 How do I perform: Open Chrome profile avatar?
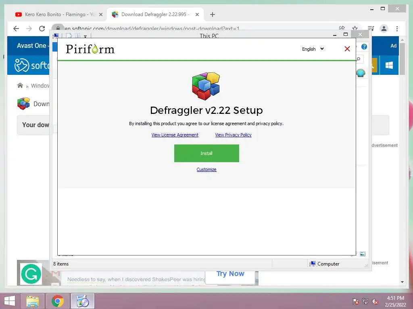point(384,29)
